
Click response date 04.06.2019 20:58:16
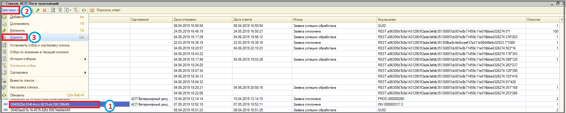pyautogui.click(x=248, y=88)
